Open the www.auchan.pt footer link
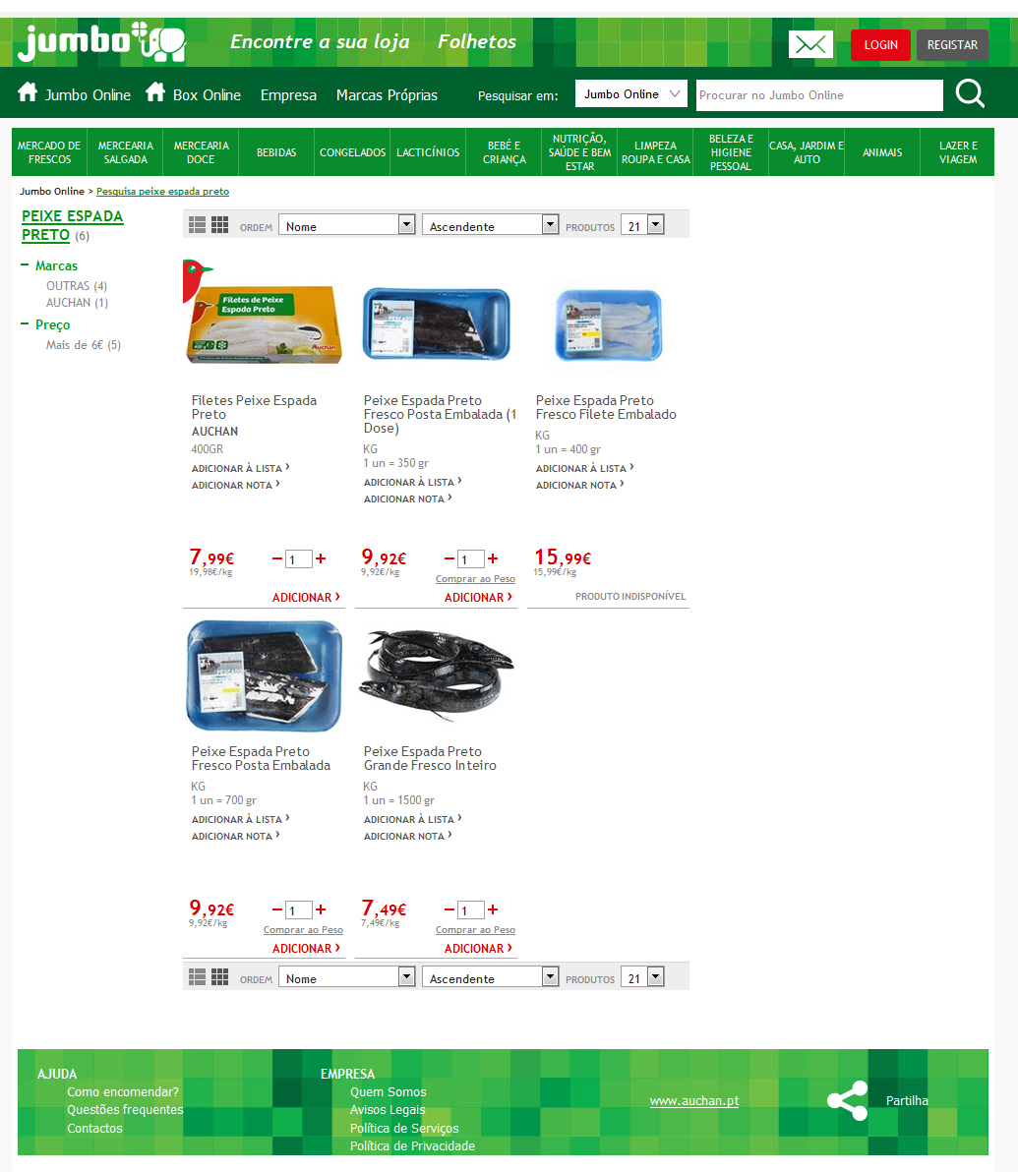 point(694,1100)
